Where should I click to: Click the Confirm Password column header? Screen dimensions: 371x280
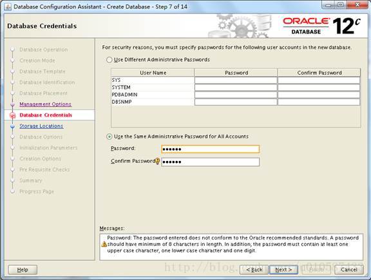coord(319,73)
